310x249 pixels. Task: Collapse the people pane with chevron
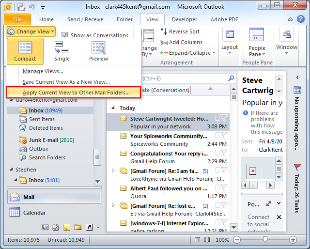(279, 203)
